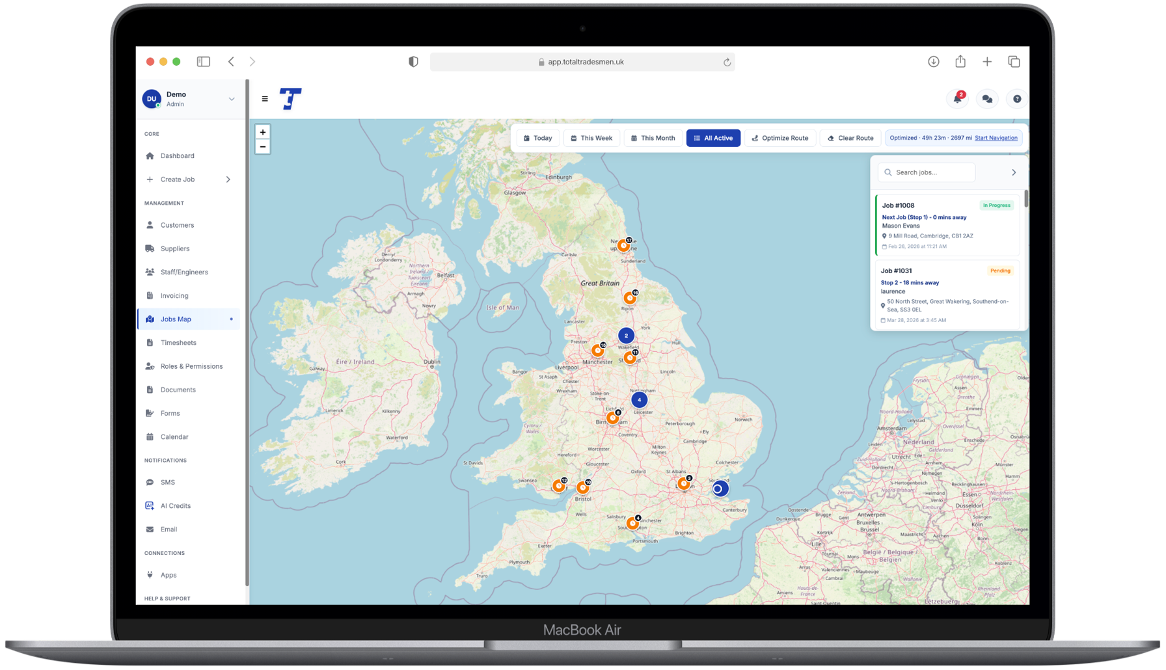Open SMS via the speech bubble icon
This screenshot has height=670, width=1166.
coord(150,482)
